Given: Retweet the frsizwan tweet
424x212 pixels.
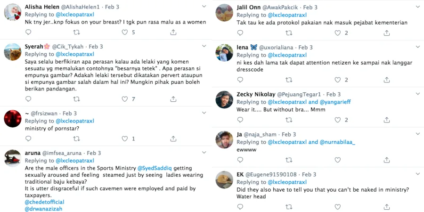Looking at the screenshot, I should (x=76, y=139).
